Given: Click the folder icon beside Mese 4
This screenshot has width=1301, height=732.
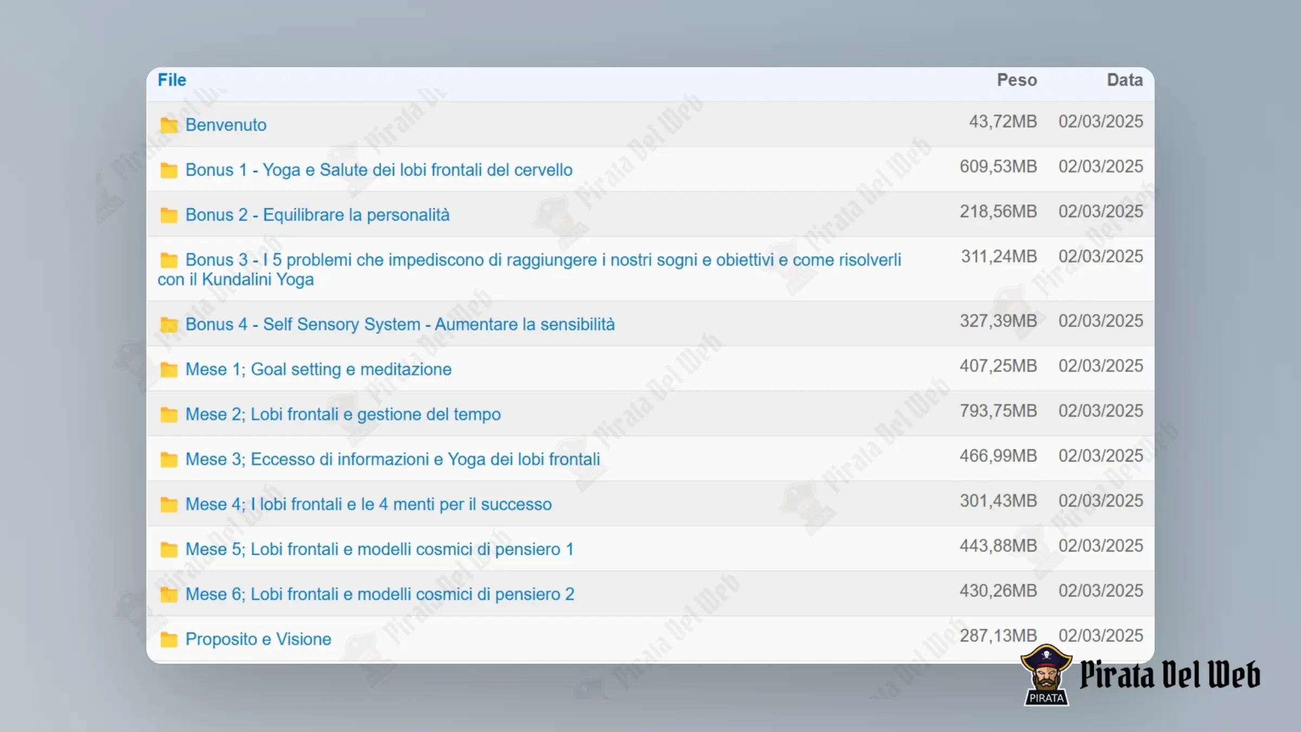Looking at the screenshot, I should pos(169,505).
